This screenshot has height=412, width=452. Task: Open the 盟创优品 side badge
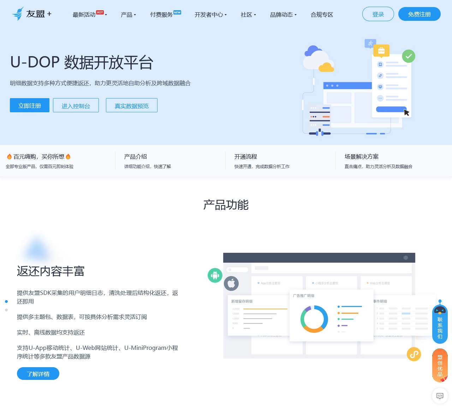click(440, 365)
